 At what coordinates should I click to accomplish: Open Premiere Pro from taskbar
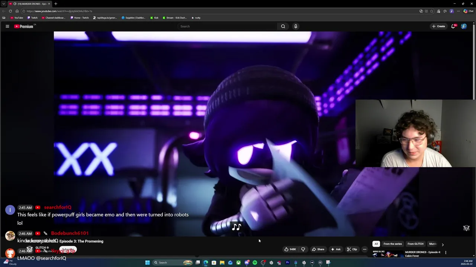287,263
